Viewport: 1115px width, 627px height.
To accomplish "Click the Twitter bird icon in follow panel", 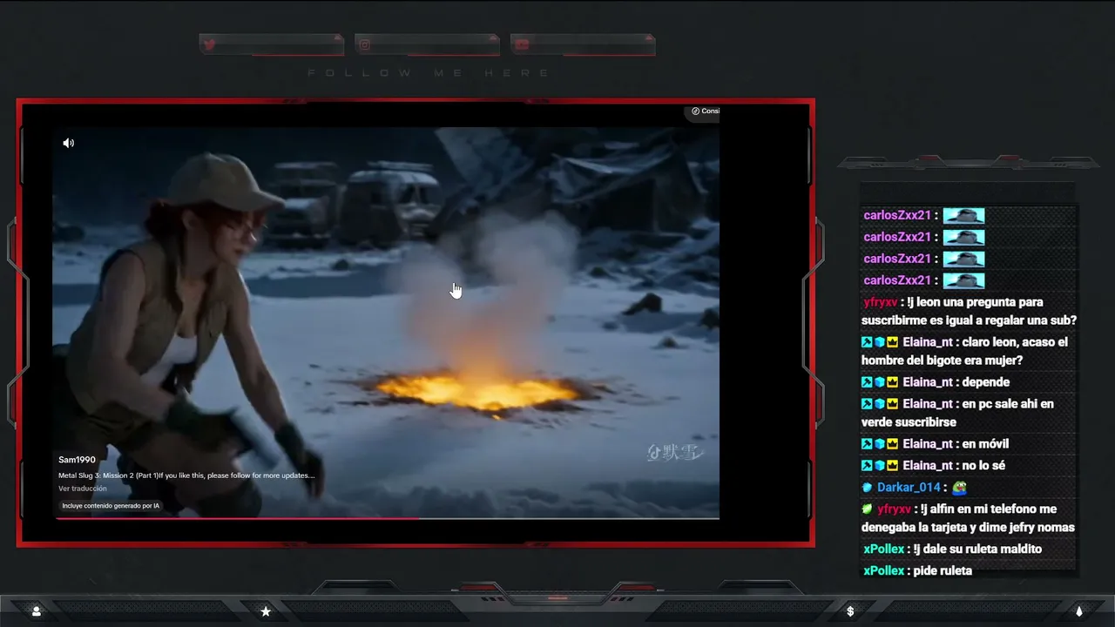I will coord(209,44).
